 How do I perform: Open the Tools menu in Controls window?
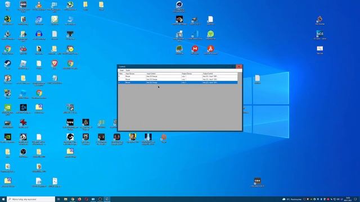click(x=128, y=70)
